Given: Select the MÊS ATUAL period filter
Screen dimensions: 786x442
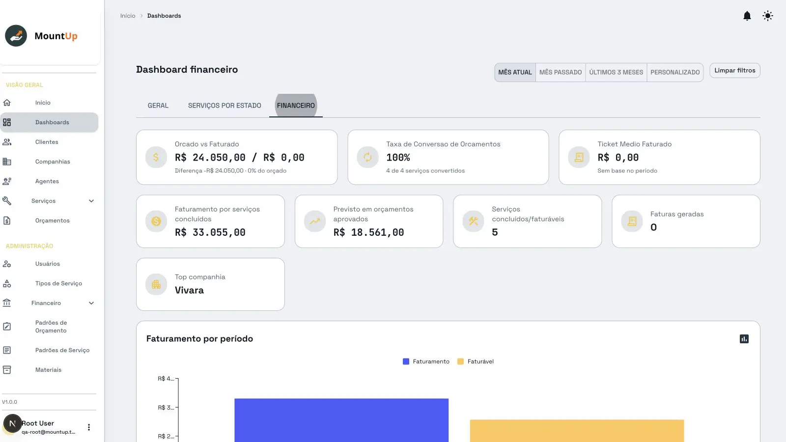Looking at the screenshot, I should (x=515, y=72).
